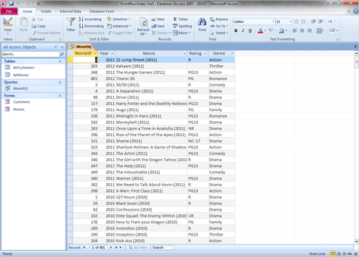Select the MovieSQ document tab
The height and width of the screenshot is (257, 359).
click(x=81, y=47)
